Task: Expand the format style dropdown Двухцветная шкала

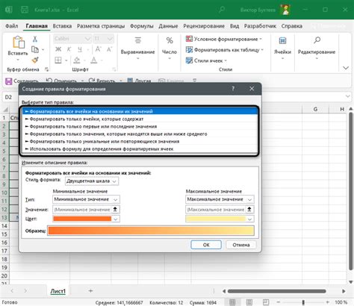Action: (92, 181)
